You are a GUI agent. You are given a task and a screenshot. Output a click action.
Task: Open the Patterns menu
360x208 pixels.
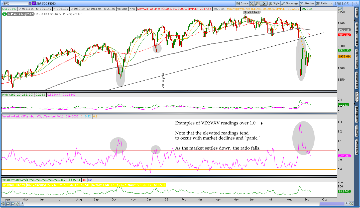(x=324, y=4)
